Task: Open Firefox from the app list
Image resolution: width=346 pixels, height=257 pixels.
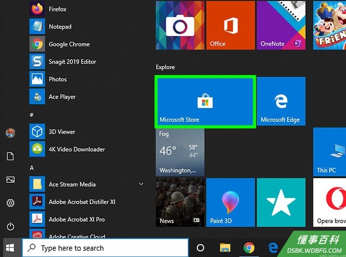Action: (x=58, y=9)
